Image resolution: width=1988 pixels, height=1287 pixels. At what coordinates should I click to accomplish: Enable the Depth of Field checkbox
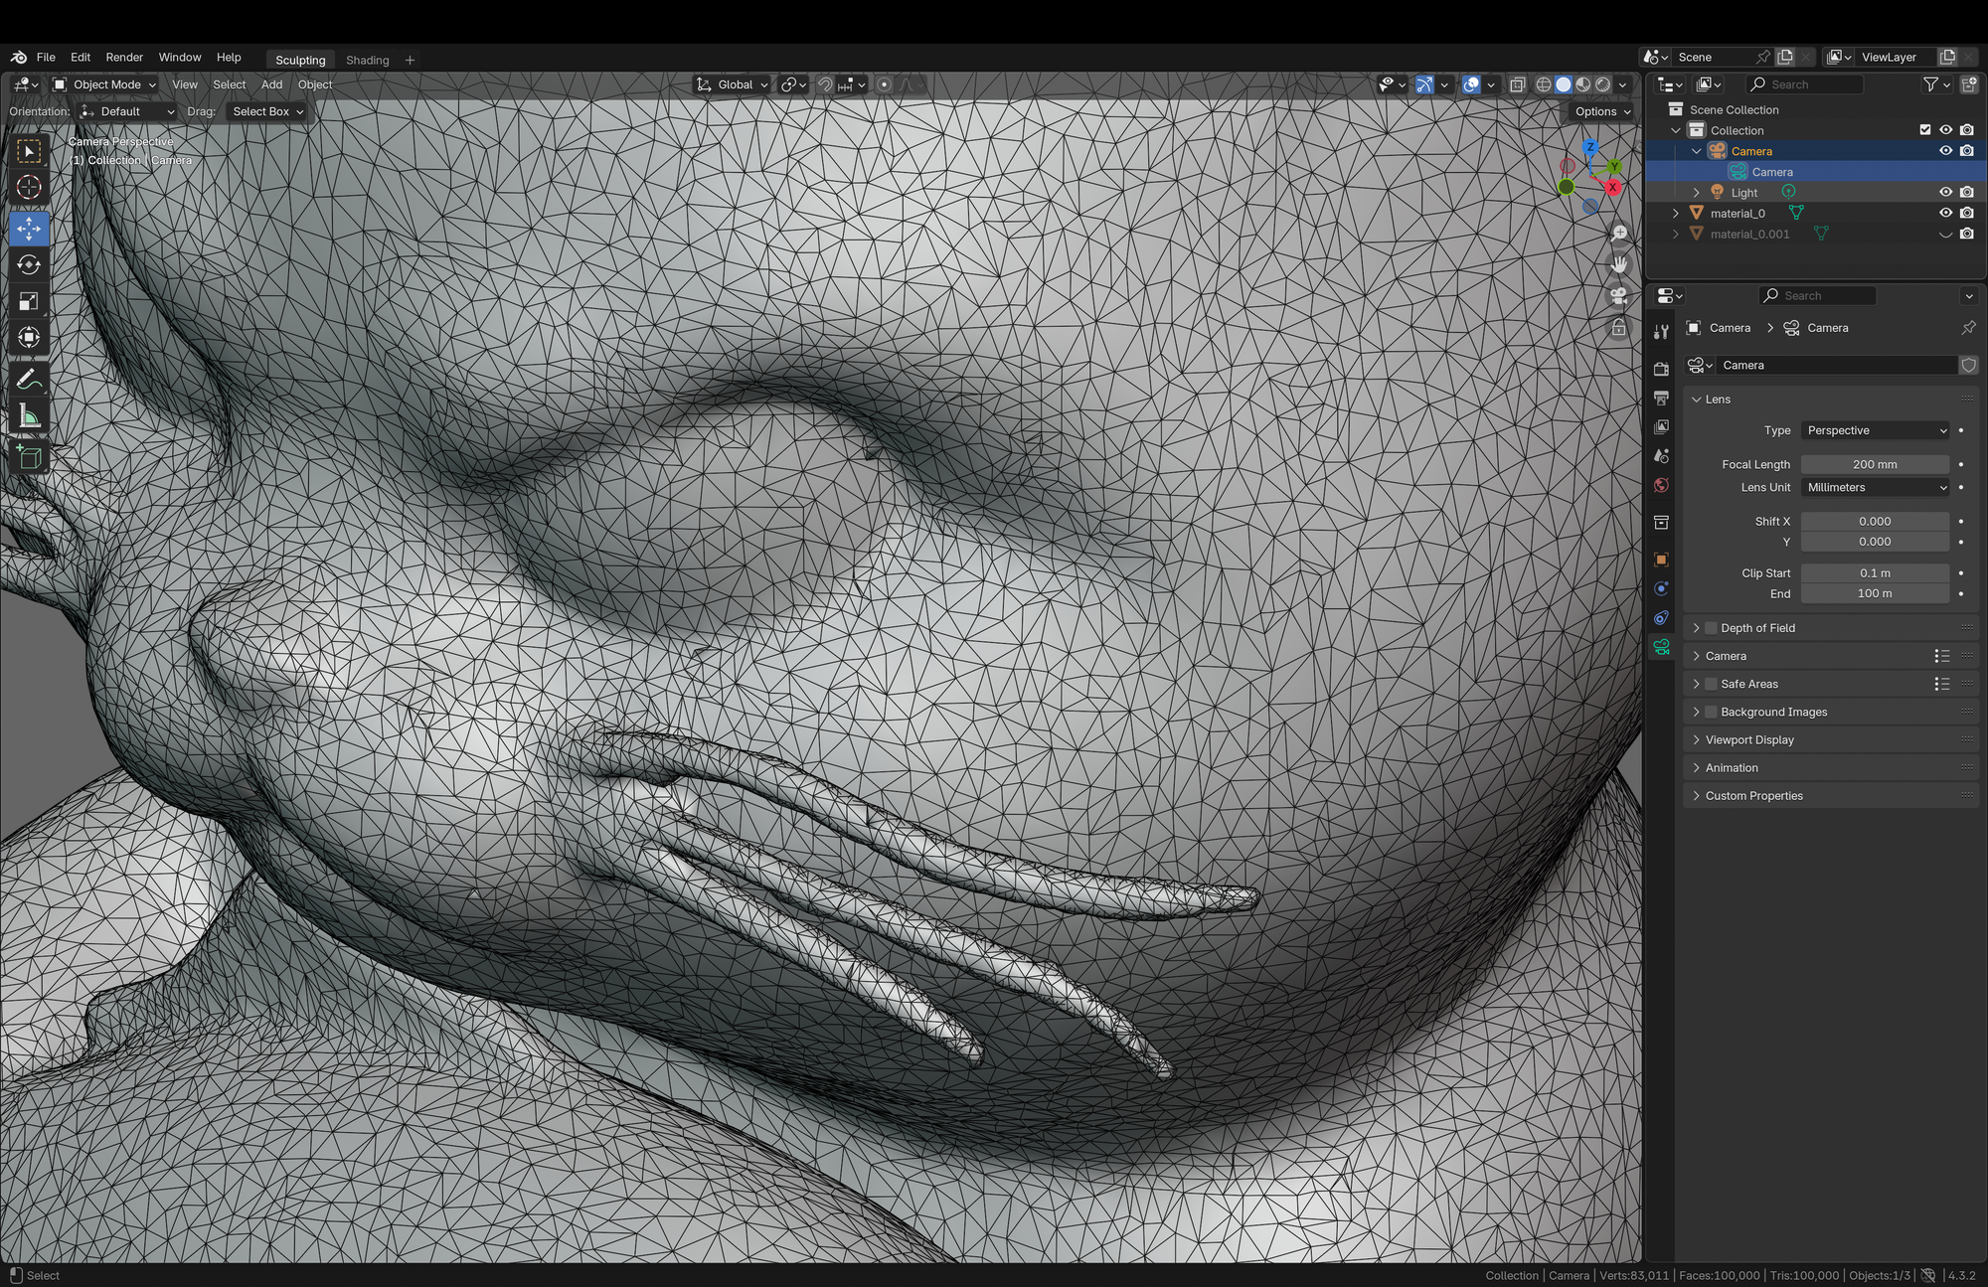point(1711,628)
